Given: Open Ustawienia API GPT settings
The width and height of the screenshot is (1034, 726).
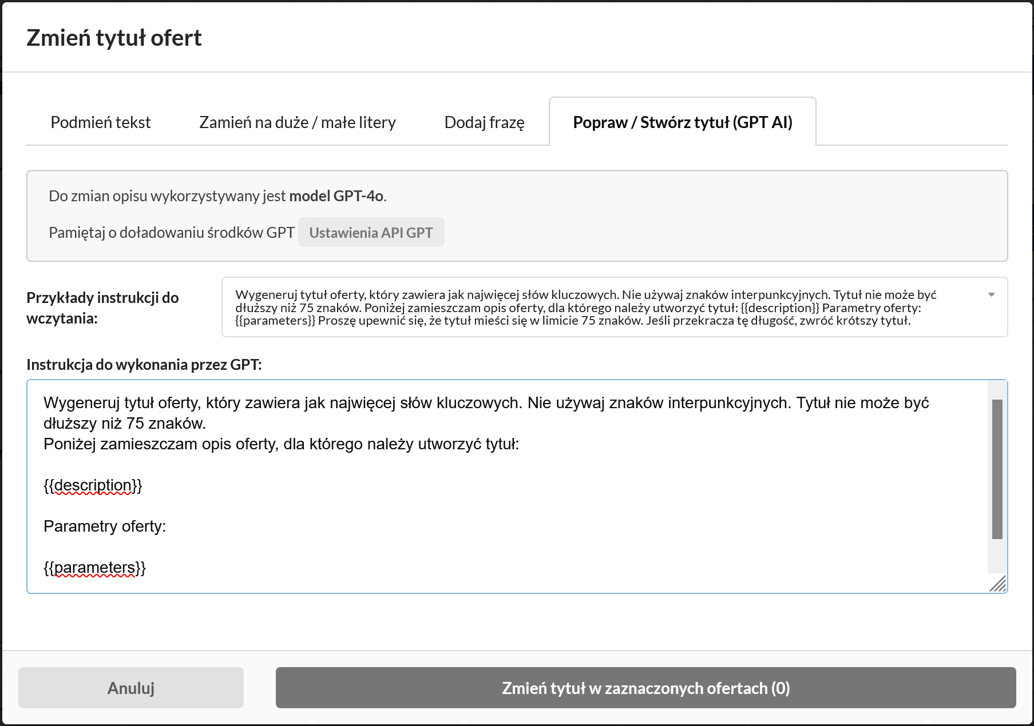Looking at the screenshot, I should [x=371, y=233].
